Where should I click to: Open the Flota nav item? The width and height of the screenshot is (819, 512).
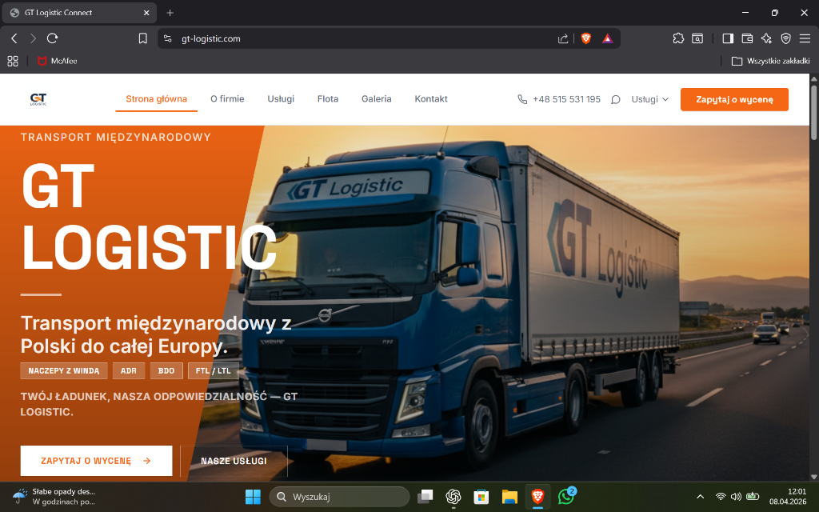pos(328,98)
